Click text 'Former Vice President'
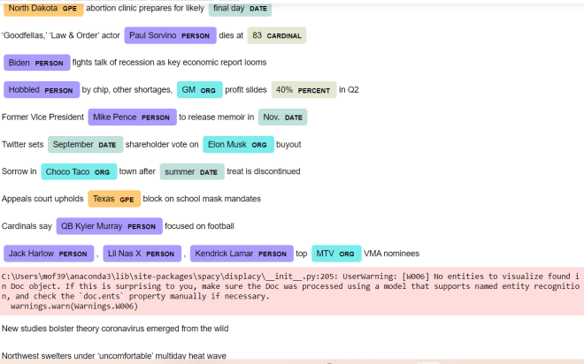 point(42,118)
